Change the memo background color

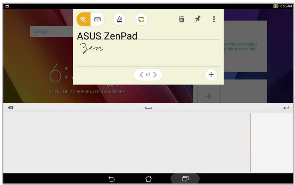point(141,19)
